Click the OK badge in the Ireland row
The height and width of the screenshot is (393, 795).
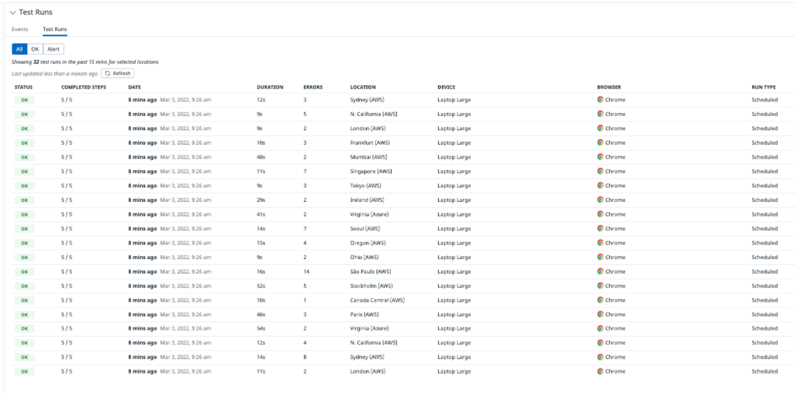point(25,200)
